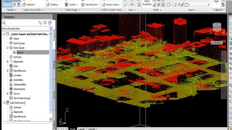Click the Paste button
Image resolution: width=232 pixels, height=130 pixels.
click(x=216, y=2)
